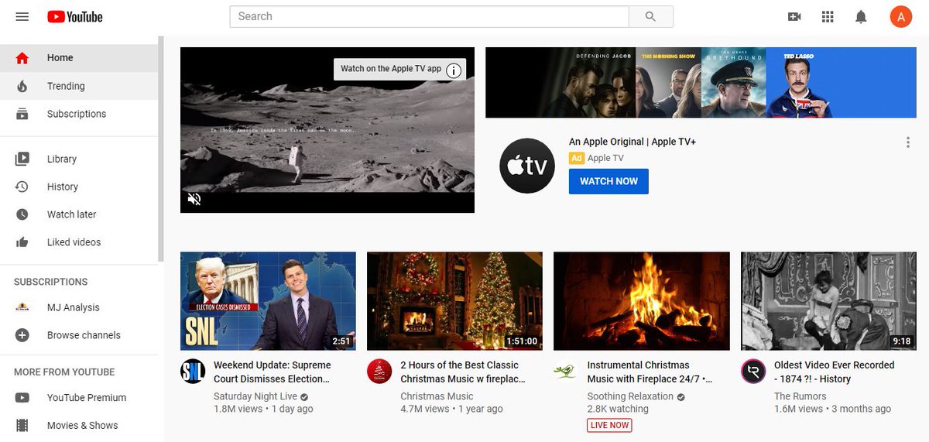Click the YouTube logo

tap(74, 16)
